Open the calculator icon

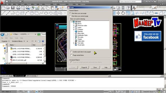point(123,8)
